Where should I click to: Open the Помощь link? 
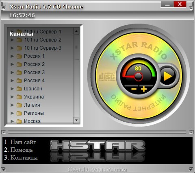pyautogui.click(x=22, y=150)
